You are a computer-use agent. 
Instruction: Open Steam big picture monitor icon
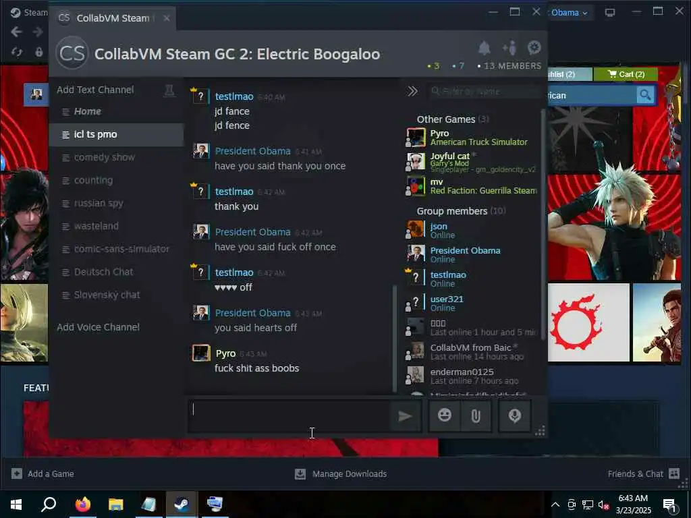[610, 12]
